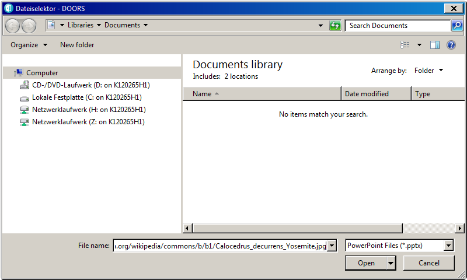Click the Search Documents input field
The image size is (467, 280).
pyautogui.click(x=397, y=26)
